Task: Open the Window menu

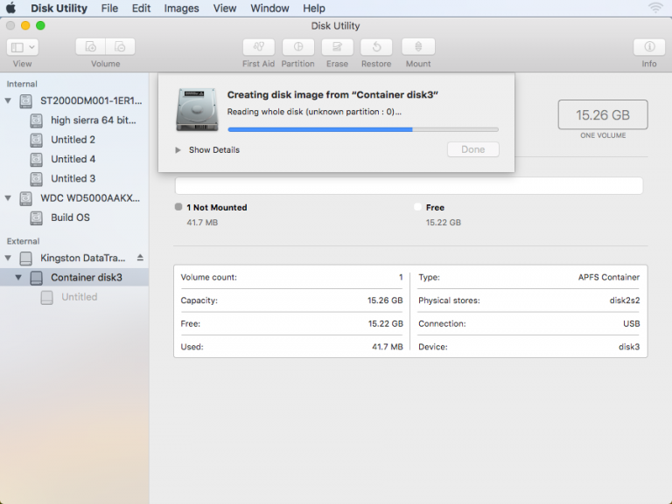Action: [269, 8]
